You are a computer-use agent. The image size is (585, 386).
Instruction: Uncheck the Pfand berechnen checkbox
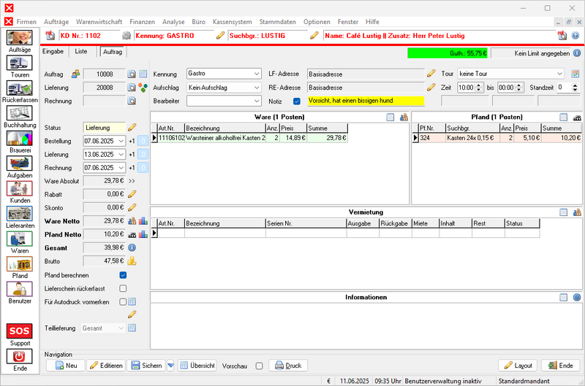pyautogui.click(x=123, y=275)
